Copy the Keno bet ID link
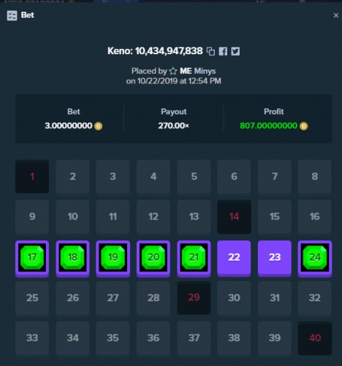Viewport: 342px width, 366px height. (210, 51)
